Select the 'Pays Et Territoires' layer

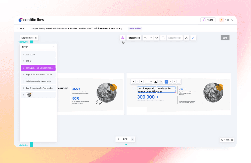coord(38,75)
